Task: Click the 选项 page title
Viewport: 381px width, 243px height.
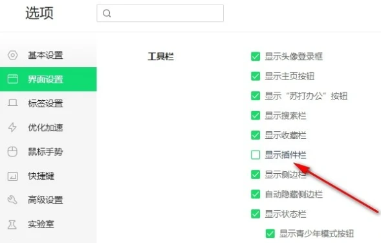Action: 39,13
